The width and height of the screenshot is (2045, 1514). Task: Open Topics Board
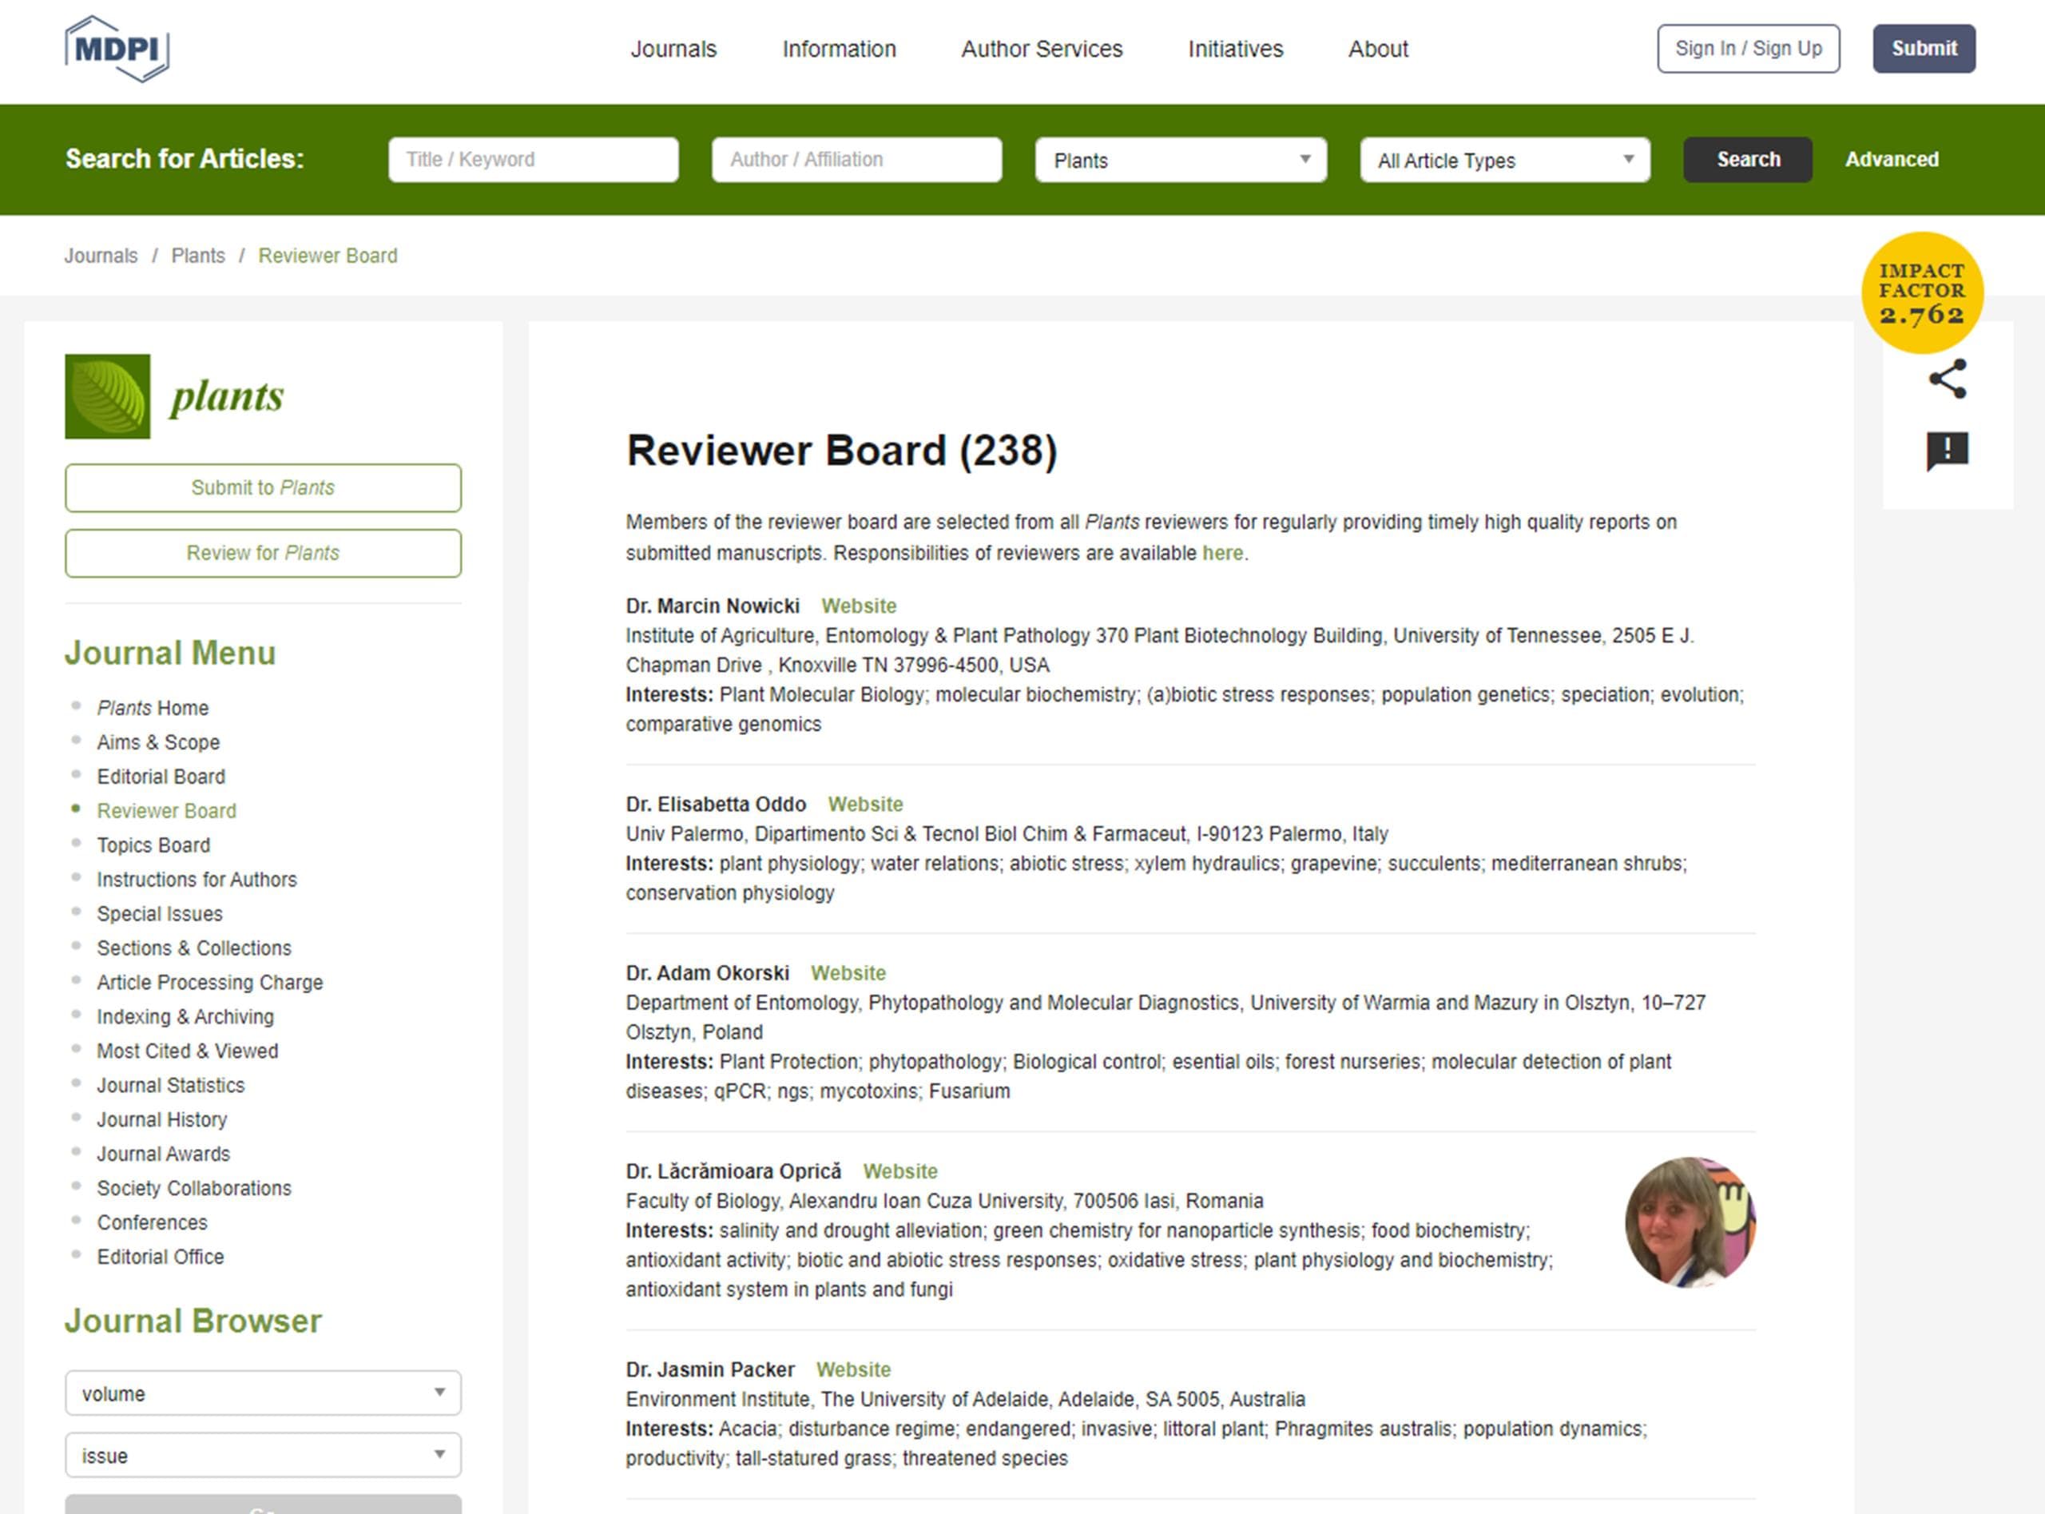[154, 845]
